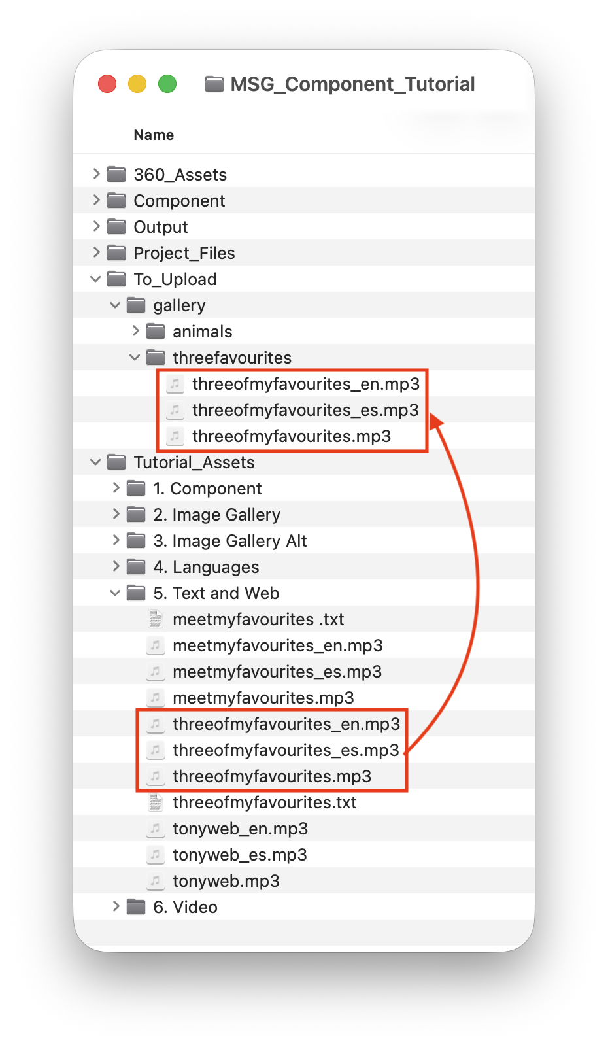608x1049 pixels.
Task: Collapse the 5. Text and Web folder
Action: [x=116, y=593]
